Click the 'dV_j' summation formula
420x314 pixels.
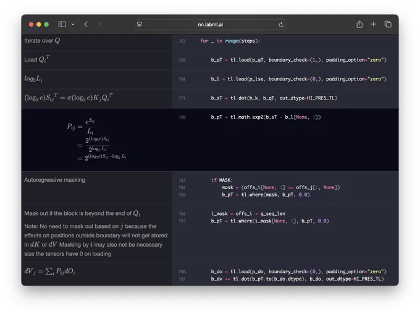[x=50, y=271]
